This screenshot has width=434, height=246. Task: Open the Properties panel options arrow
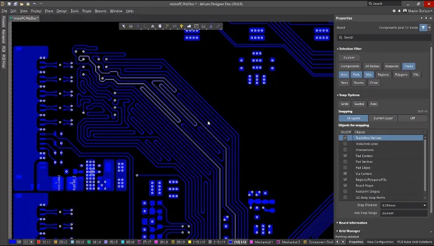[x=422, y=18]
